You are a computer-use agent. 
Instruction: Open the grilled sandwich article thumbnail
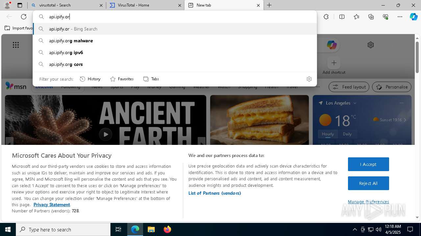point(260,120)
